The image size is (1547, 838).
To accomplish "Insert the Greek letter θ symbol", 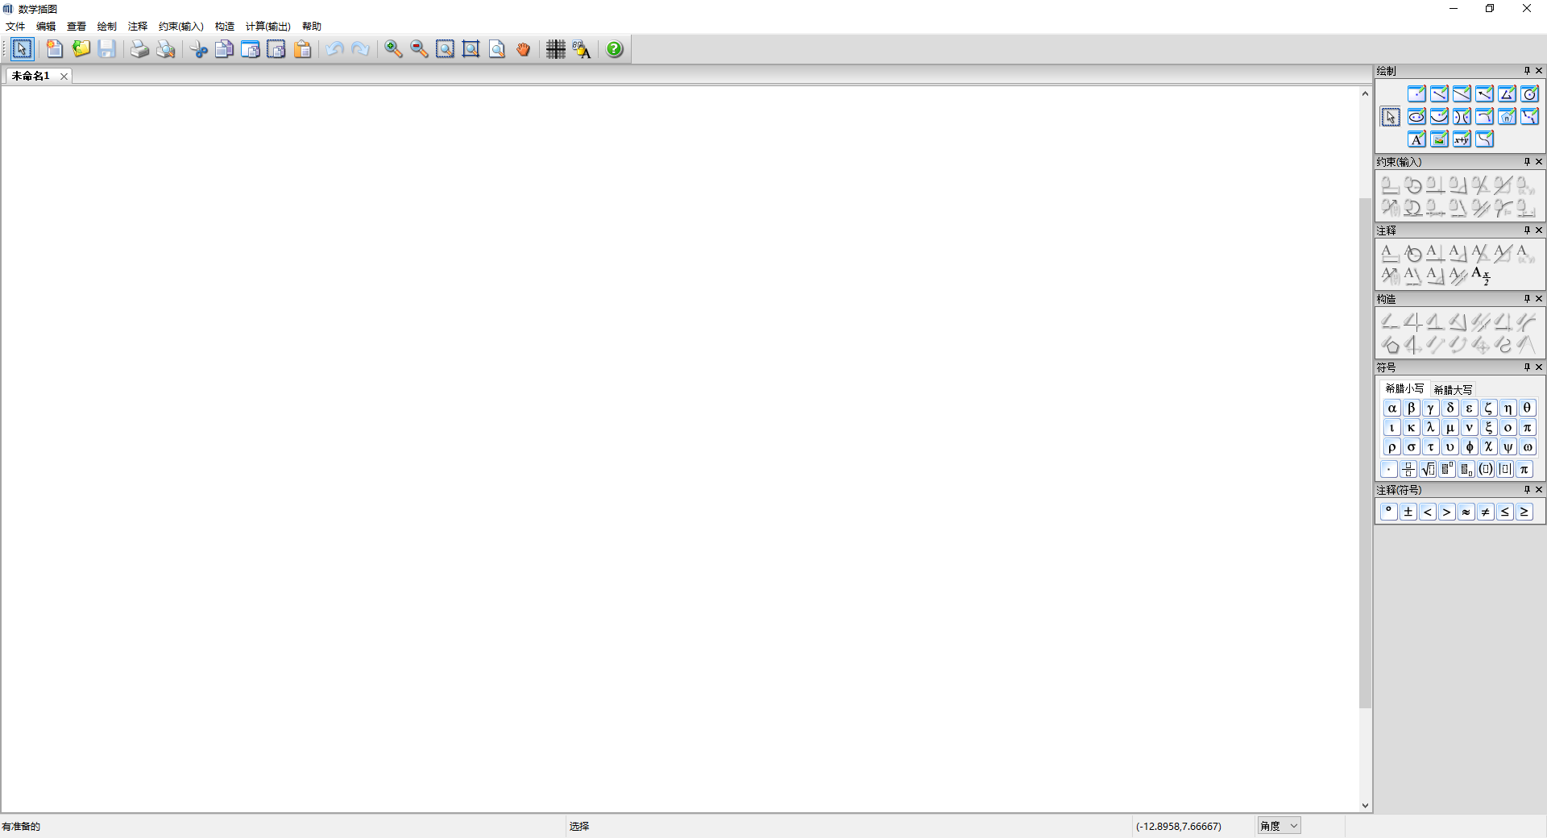I will tap(1527, 409).
